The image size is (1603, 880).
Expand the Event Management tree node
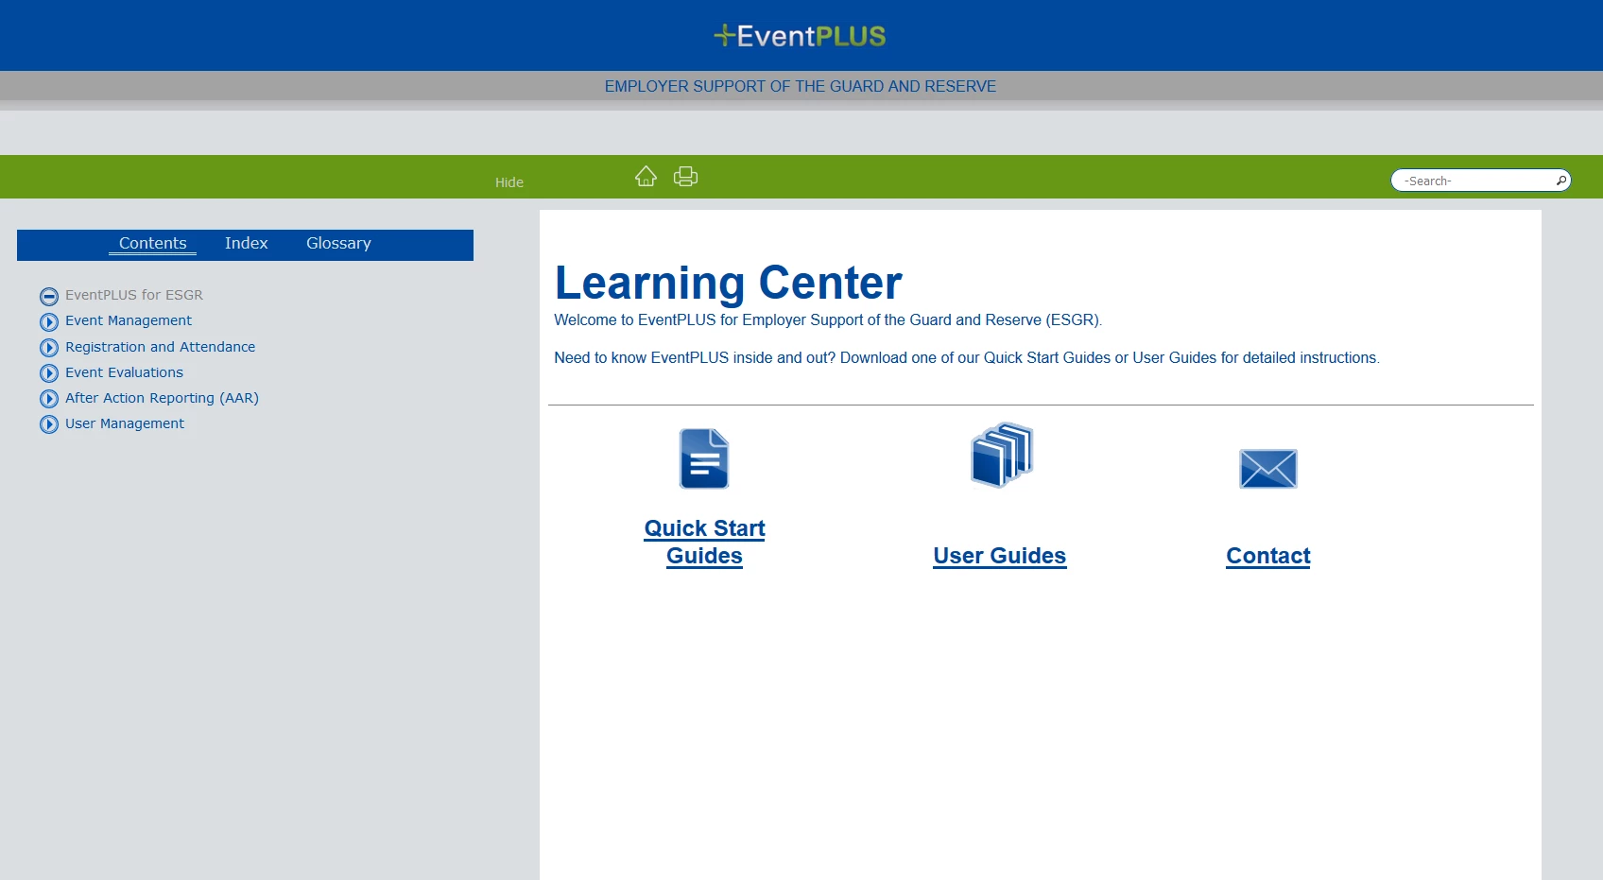point(49,321)
